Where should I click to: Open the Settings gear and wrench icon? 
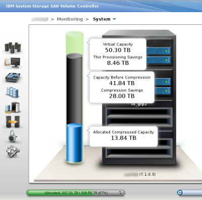click(x=13, y=151)
